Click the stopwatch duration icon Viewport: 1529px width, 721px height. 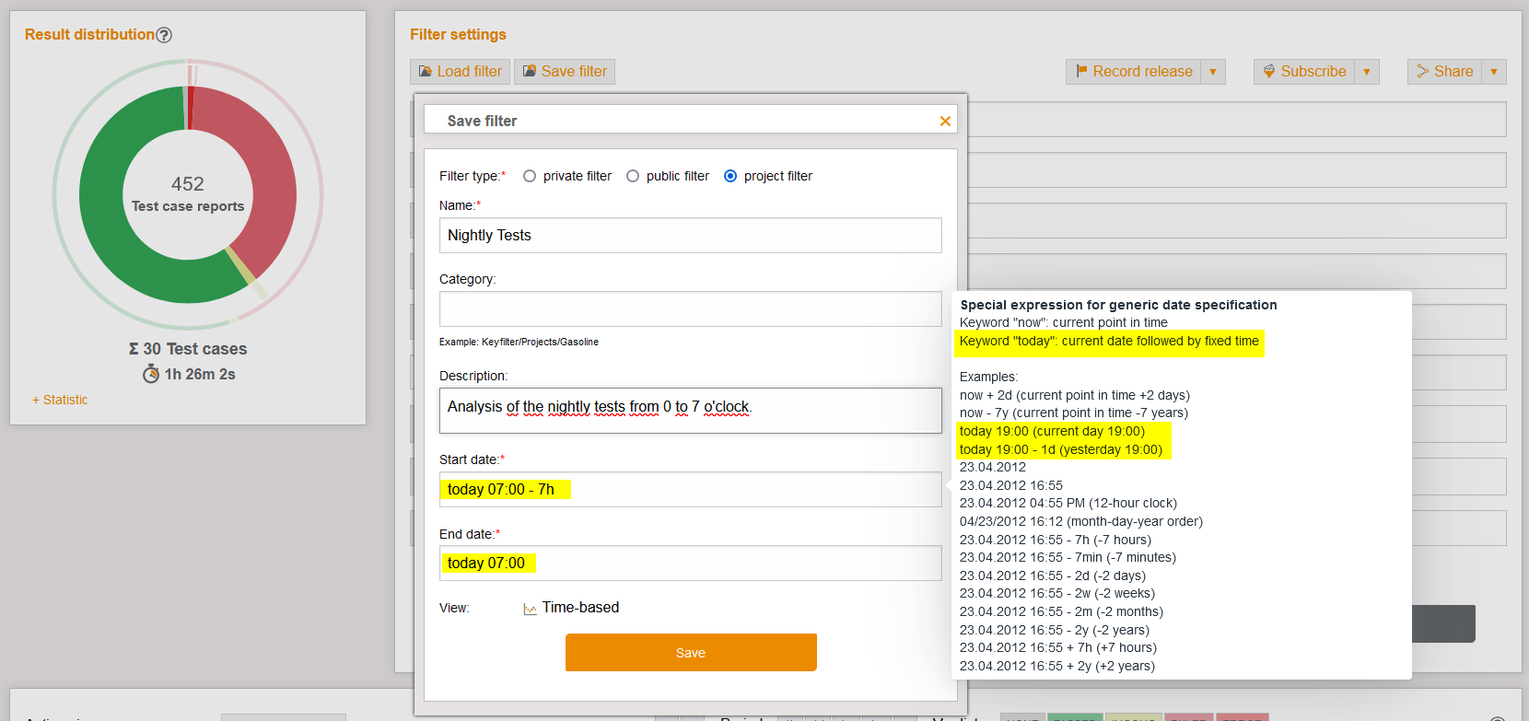point(151,374)
